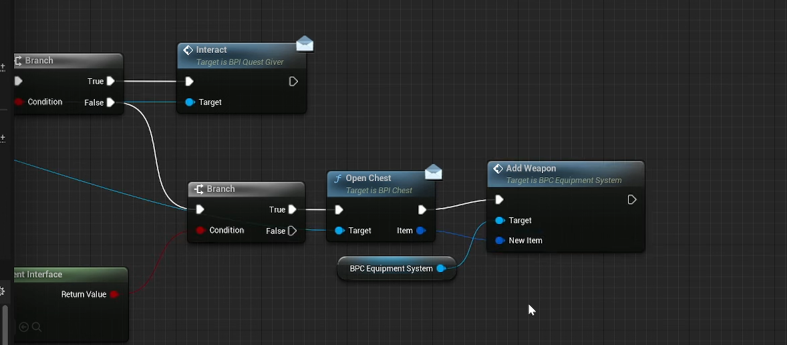Click the function icon on Open Chest node
The width and height of the screenshot is (787, 345).
tap(337, 179)
